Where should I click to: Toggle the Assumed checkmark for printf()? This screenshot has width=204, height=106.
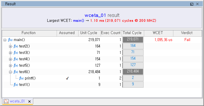(x=67, y=78)
